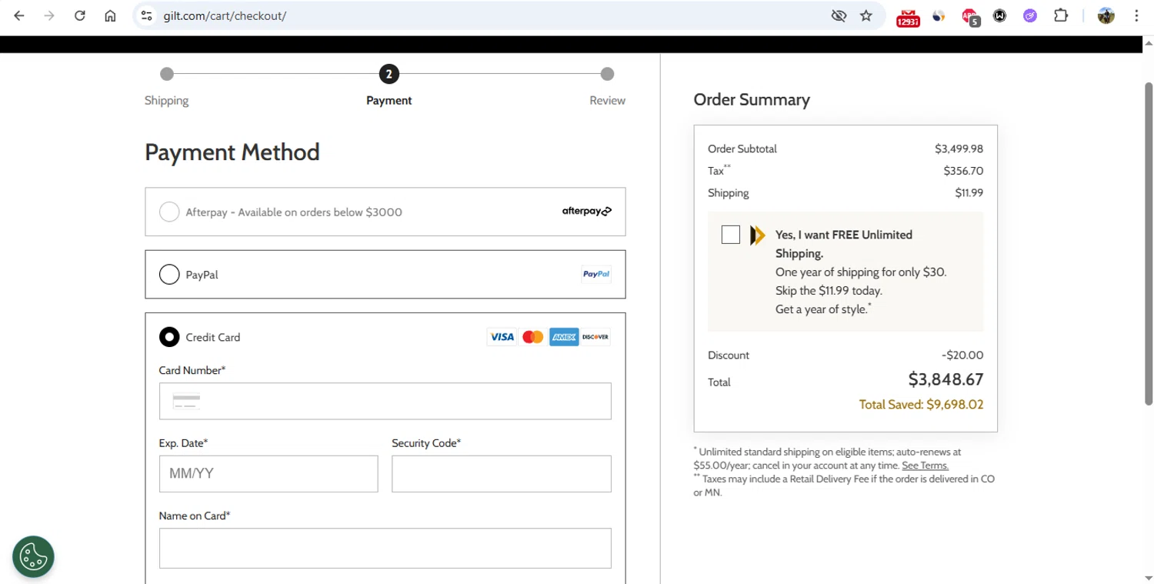Open the See Terms link
Image resolution: width=1154 pixels, height=584 pixels.
pyautogui.click(x=925, y=466)
